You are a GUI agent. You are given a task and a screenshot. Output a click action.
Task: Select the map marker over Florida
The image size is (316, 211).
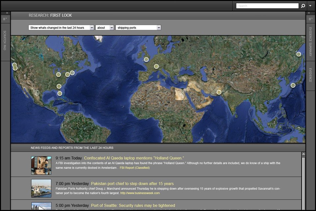(x=60, y=93)
